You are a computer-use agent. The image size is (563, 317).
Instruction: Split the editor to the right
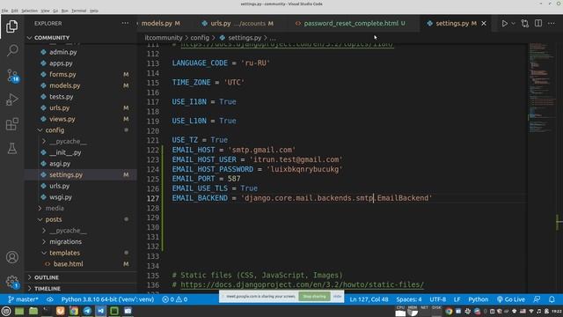538,24
